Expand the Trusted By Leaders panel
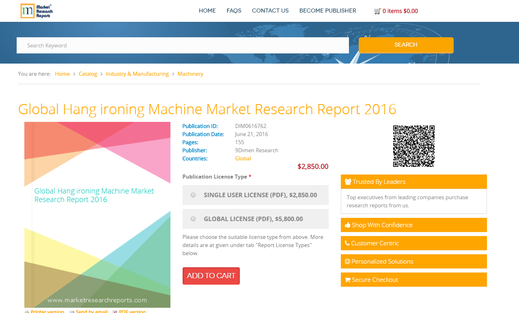 [x=414, y=182]
